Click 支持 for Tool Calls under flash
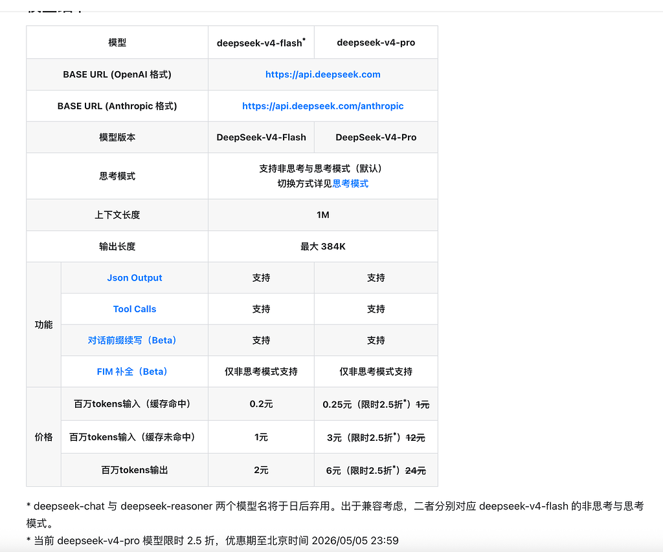This screenshot has height=552, width=663. [261, 309]
